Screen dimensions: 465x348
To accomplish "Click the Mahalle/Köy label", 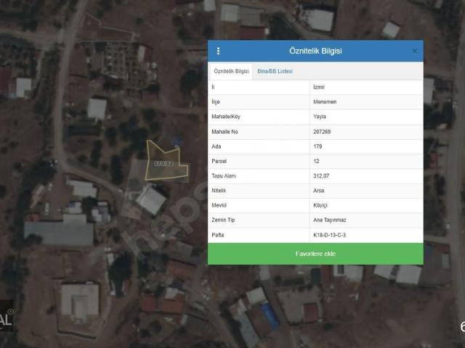I will (x=226, y=117).
